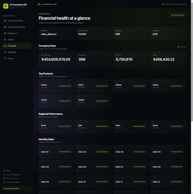Screen dimensions: 193x194
Task: Click the Deterministic analytics pulse icon
Action: click(4, 175)
